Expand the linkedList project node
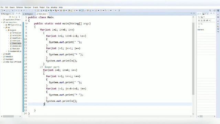 point(2,56)
